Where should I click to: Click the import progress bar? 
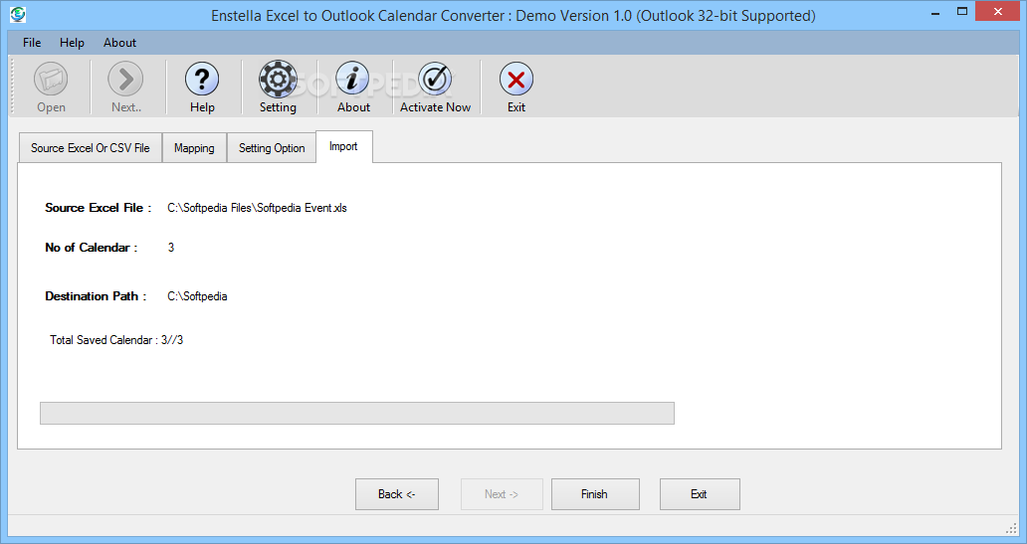click(x=357, y=413)
